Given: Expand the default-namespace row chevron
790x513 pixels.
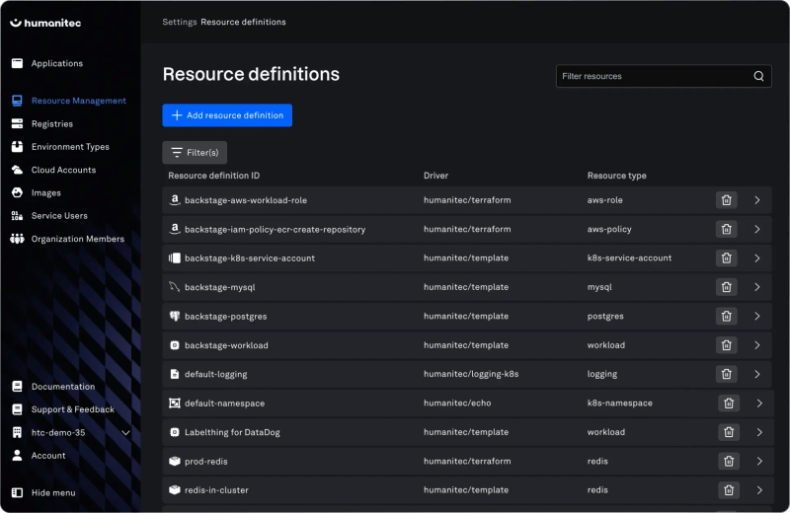Looking at the screenshot, I should pyautogui.click(x=759, y=403).
